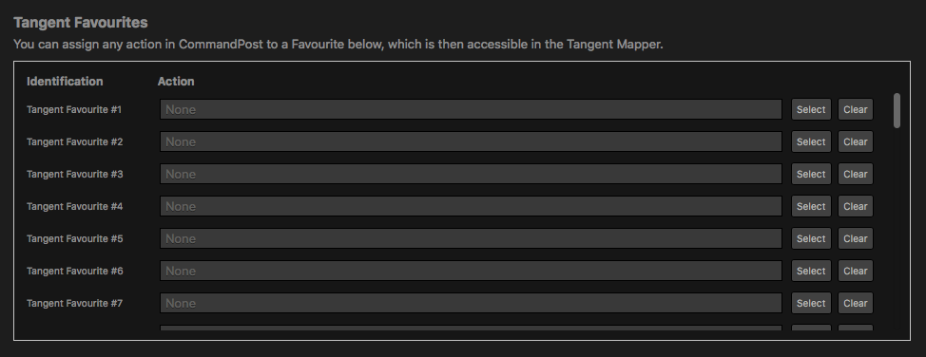Select action for Tangent Favourite #5
Viewport: 926px width, 357px height.
coord(811,238)
